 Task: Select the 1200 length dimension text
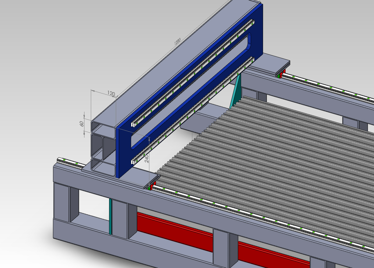tap(177, 42)
